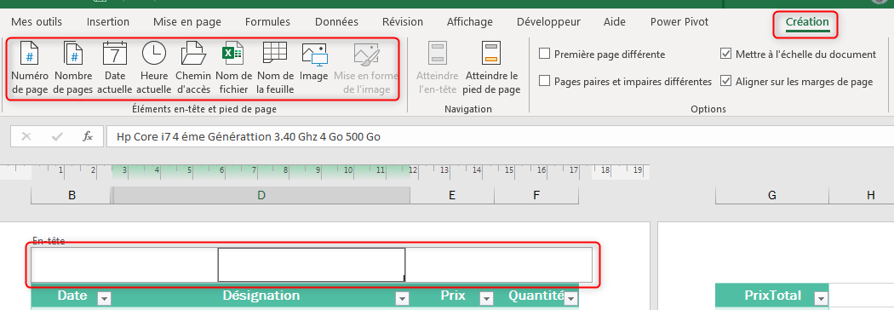
Task: Open the Données tab
Action: click(x=336, y=22)
